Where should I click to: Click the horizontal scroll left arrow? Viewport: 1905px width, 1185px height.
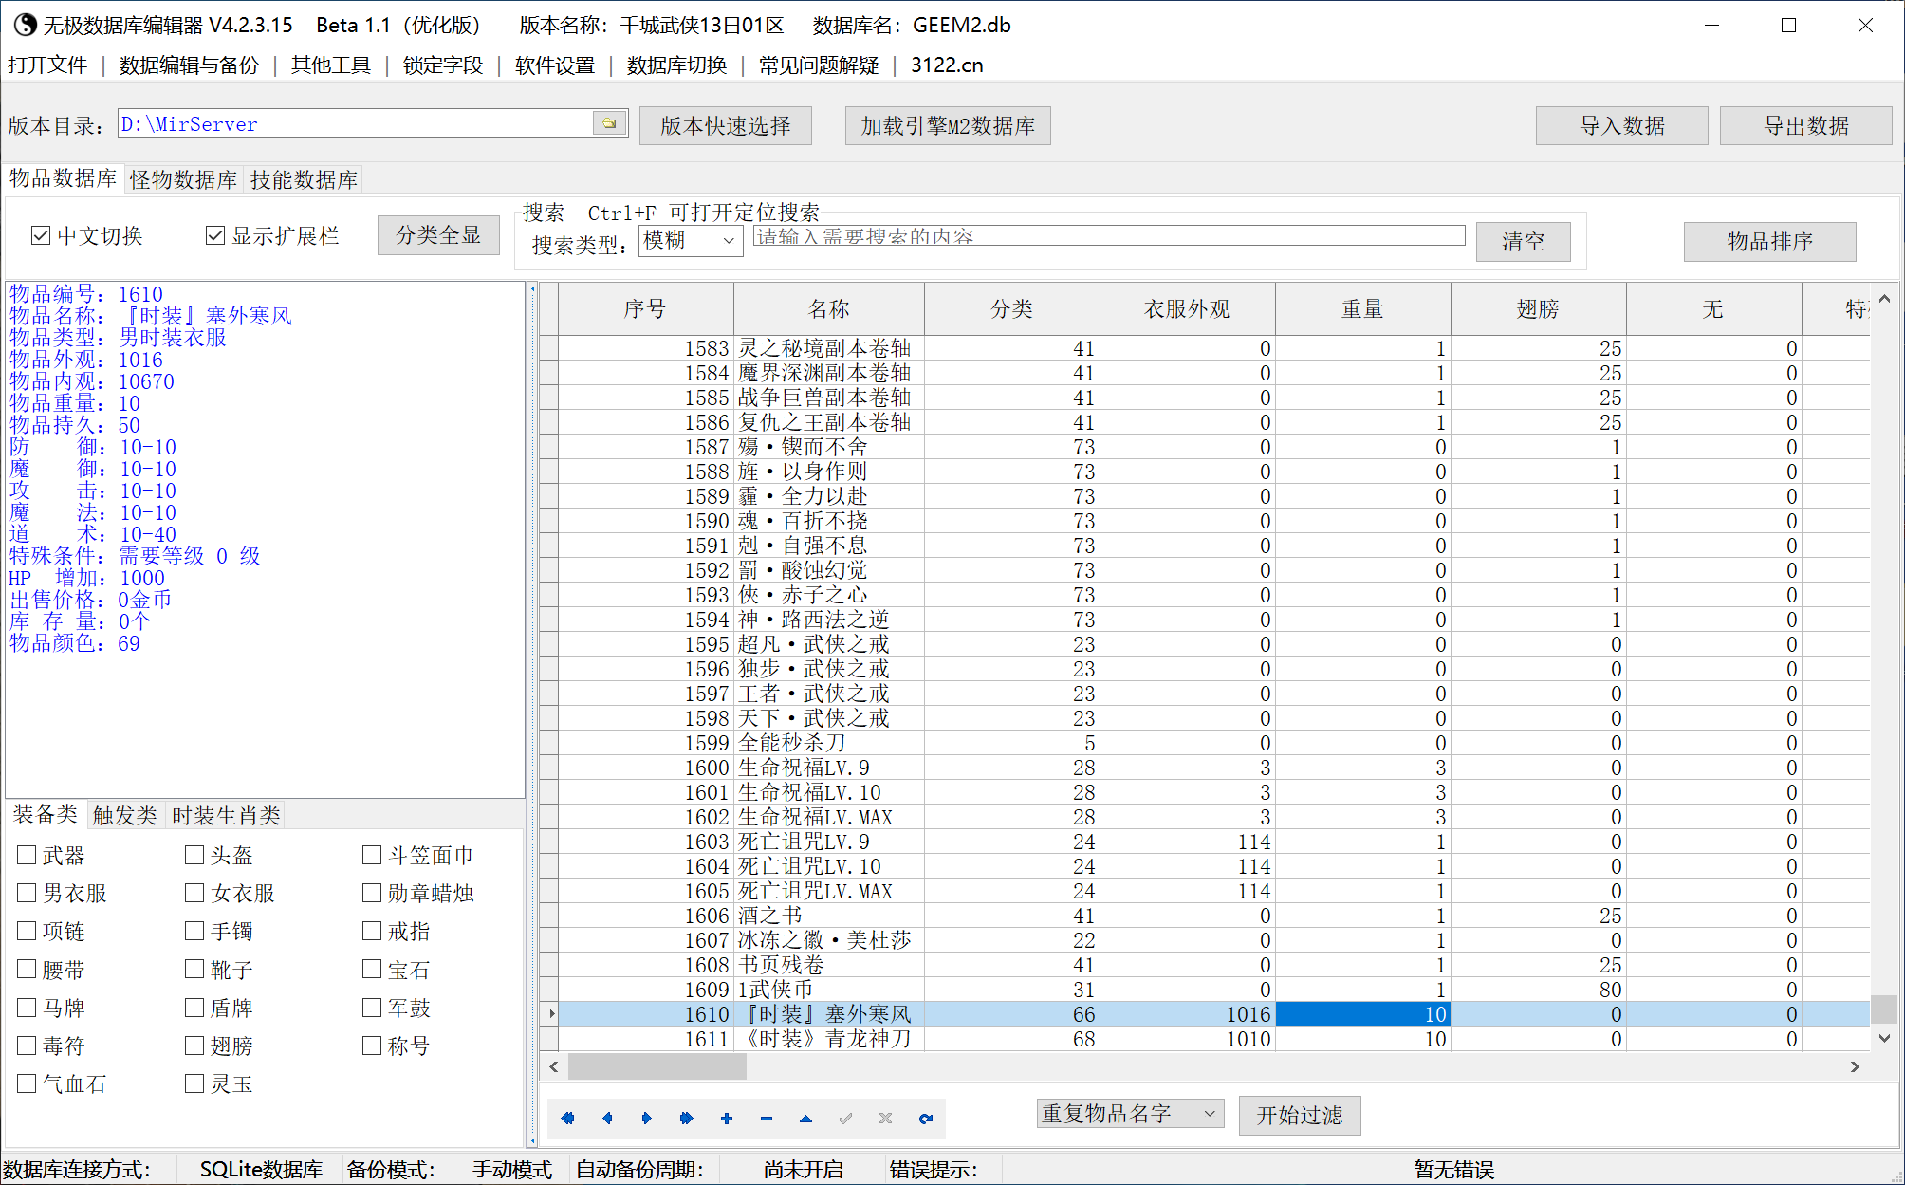tap(554, 1067)
